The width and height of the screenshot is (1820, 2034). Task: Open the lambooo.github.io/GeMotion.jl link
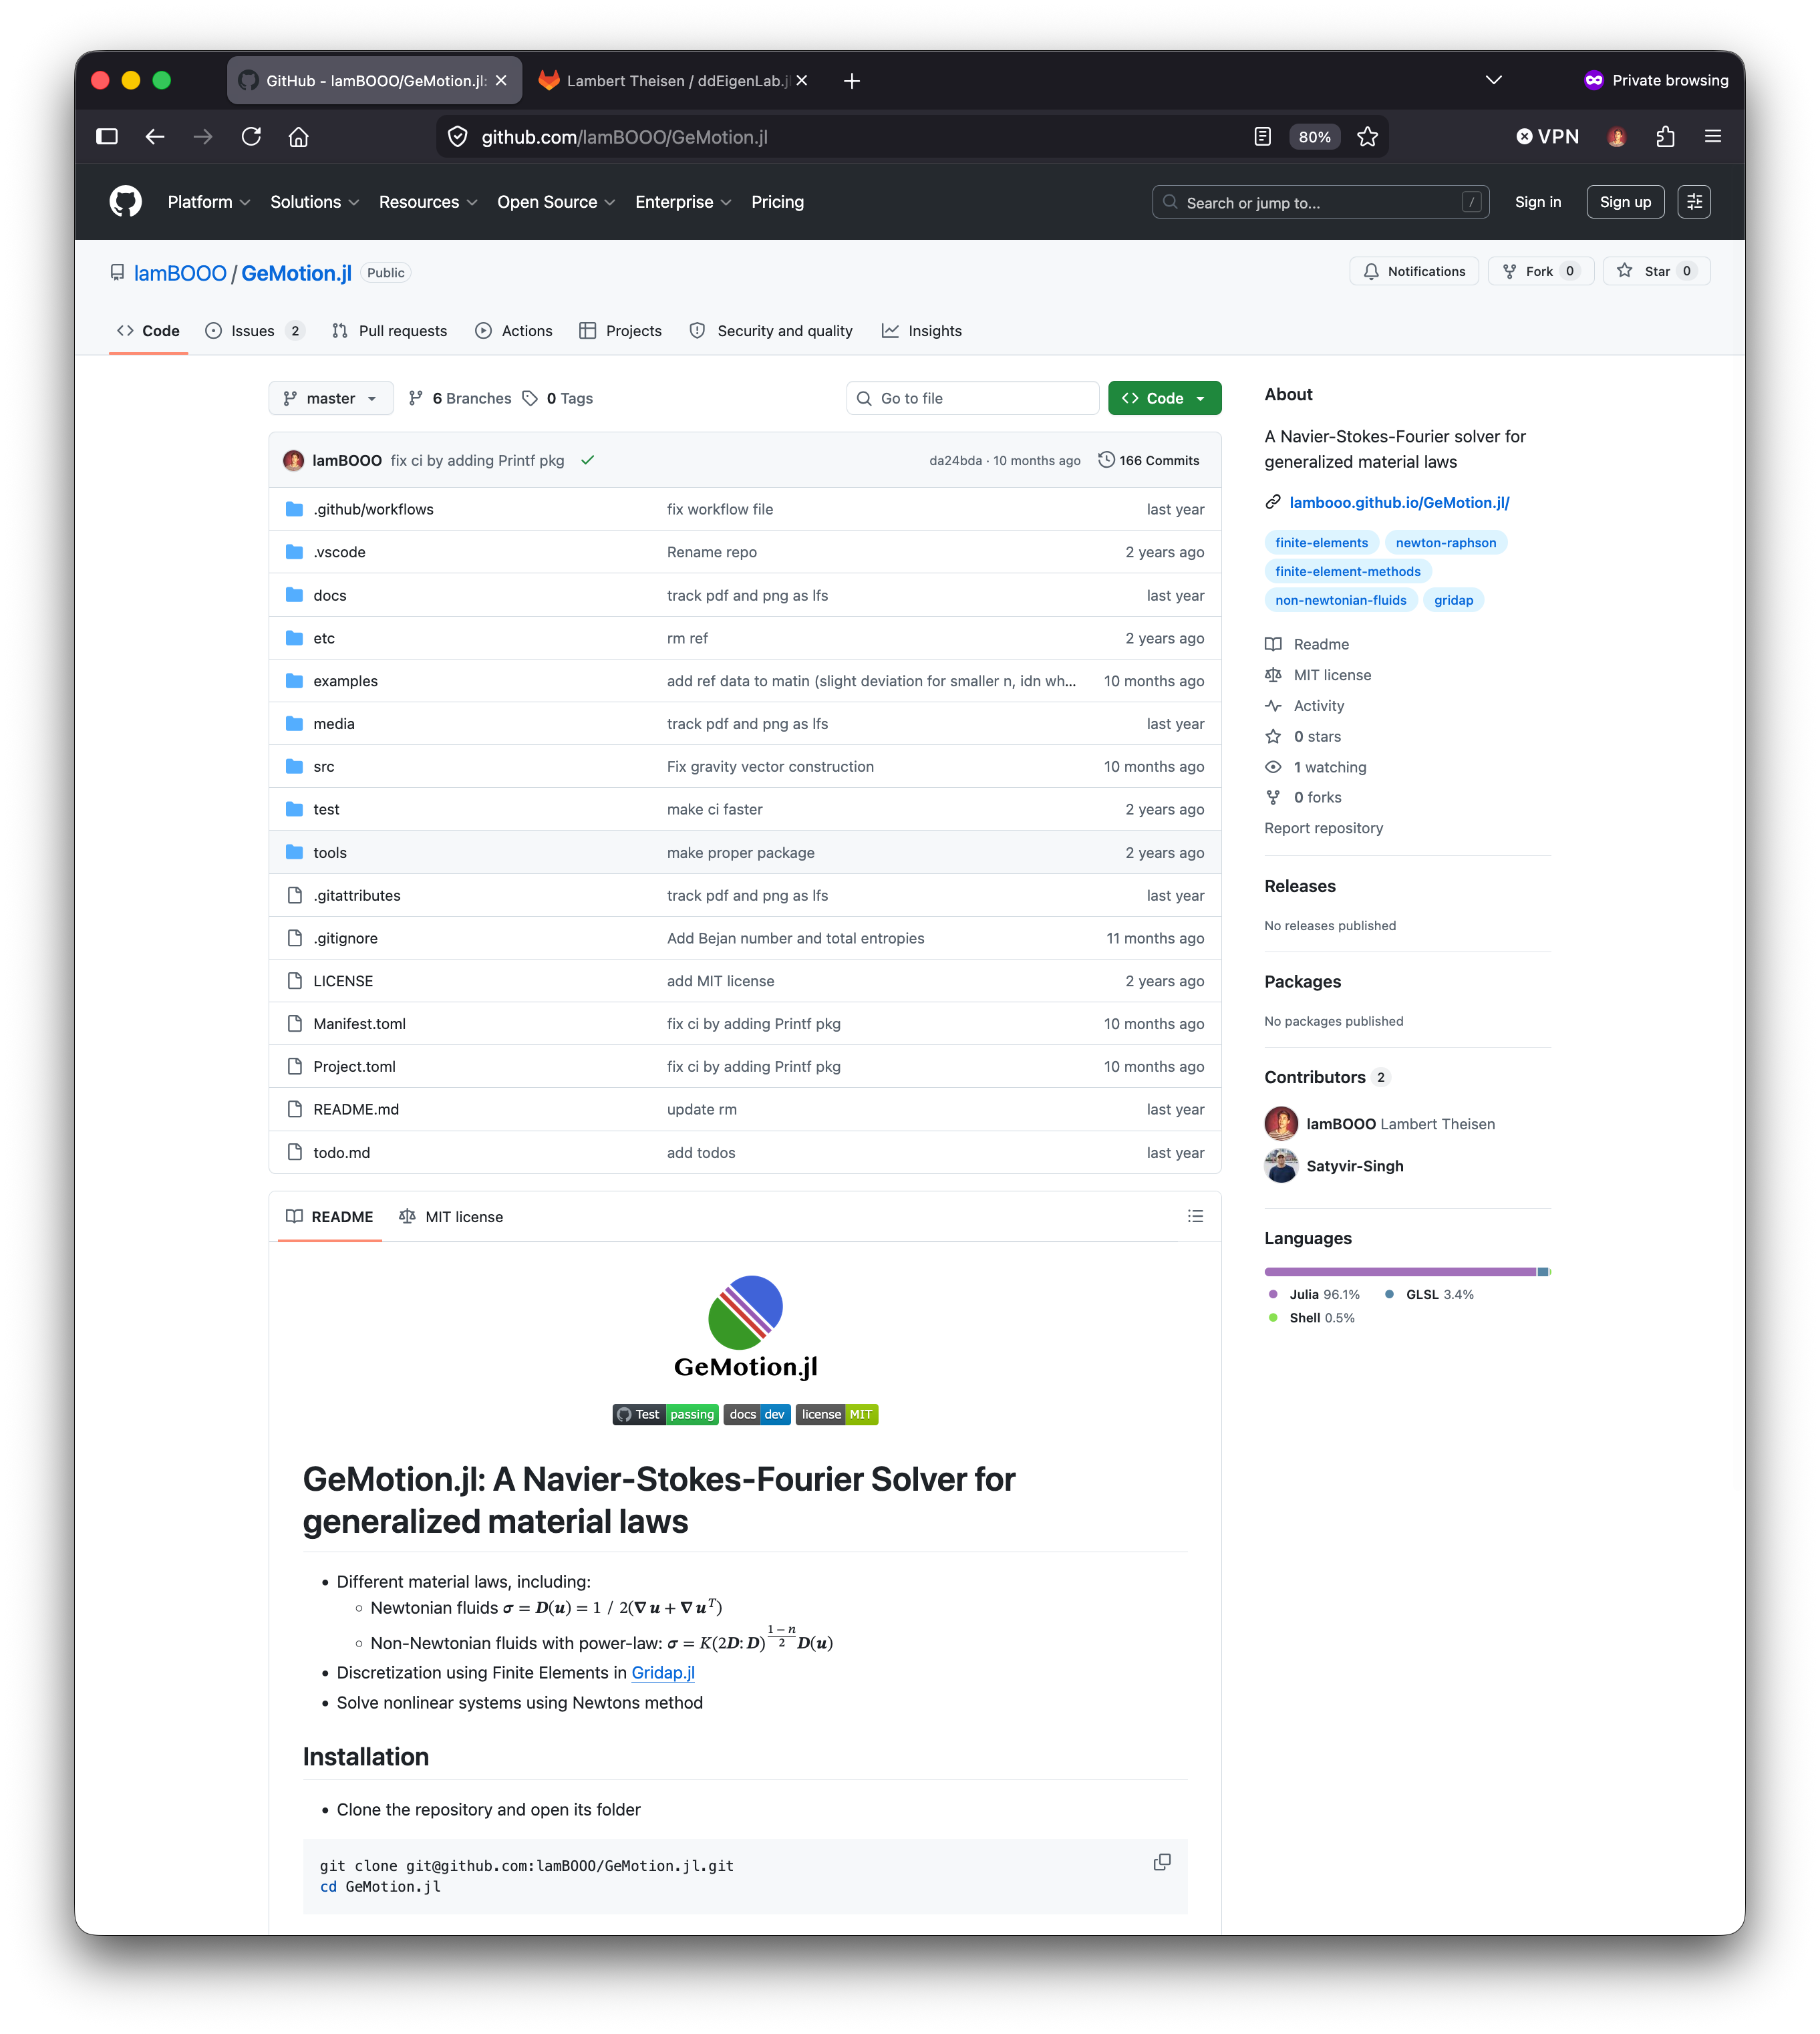click(x=1398, y=502)
